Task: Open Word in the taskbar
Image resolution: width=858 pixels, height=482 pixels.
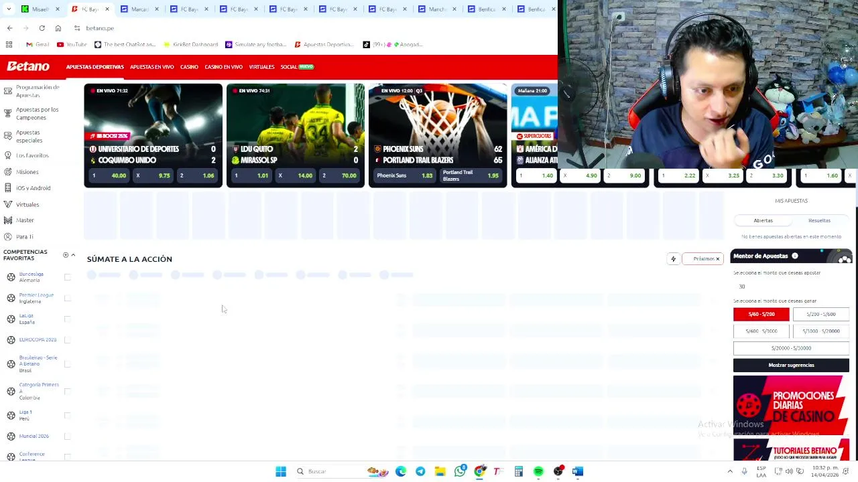Action: pyautogui.click(x=578, y=471)
